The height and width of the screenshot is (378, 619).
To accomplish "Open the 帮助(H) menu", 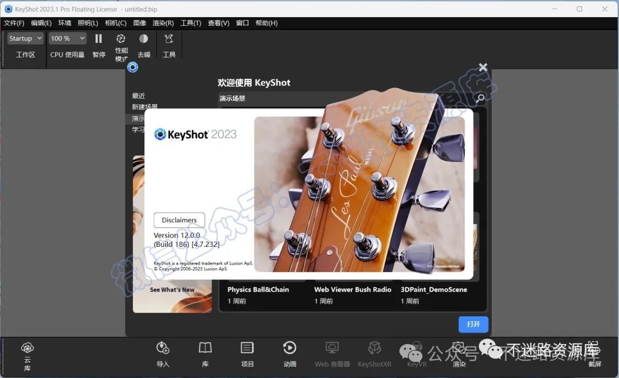I will (x=267, y=23).
